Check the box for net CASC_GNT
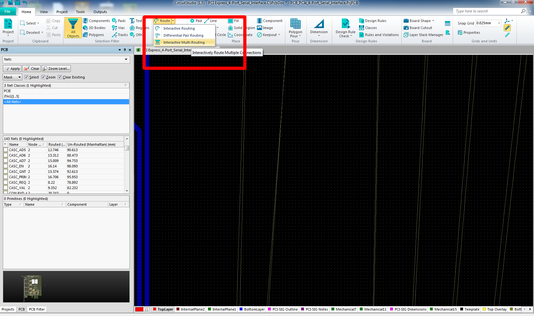 point(6,172)
